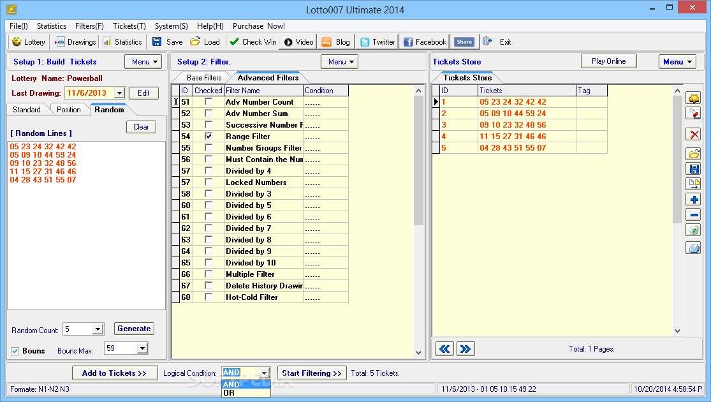Click the recycle bin icon in sidebar

pyautogui.click(x=693, y=230)
